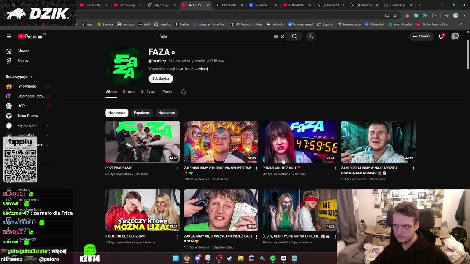Image resolution: width=470 pixels, height=264 pixels.
Task: Launch Steam from the taskbar
Action: [x=230, y=258]
